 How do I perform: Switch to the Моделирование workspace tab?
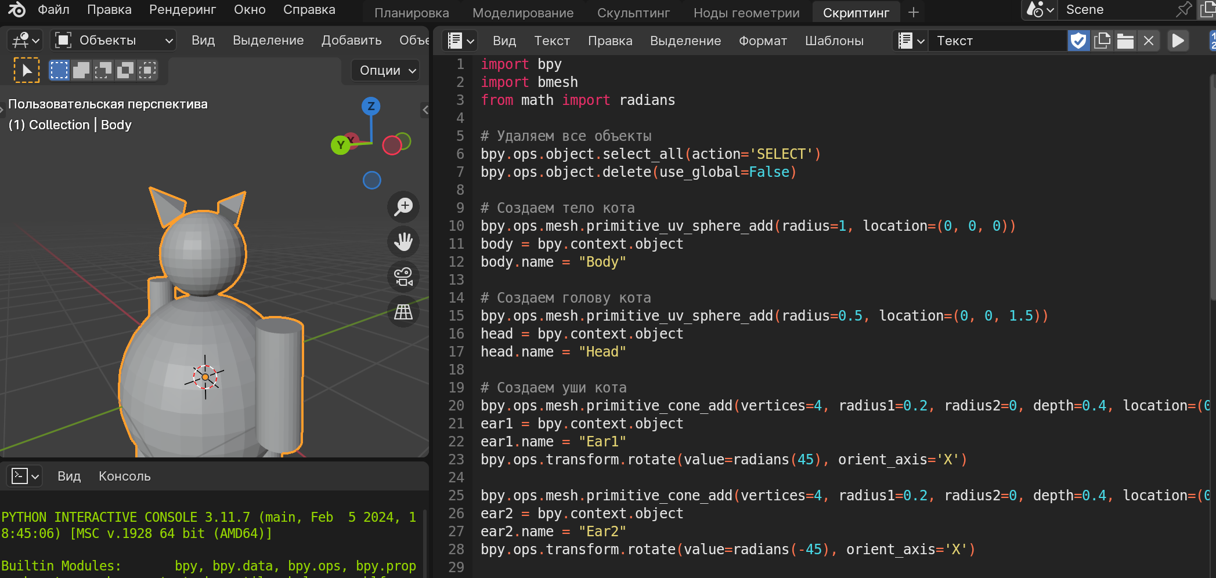[522, 13]
